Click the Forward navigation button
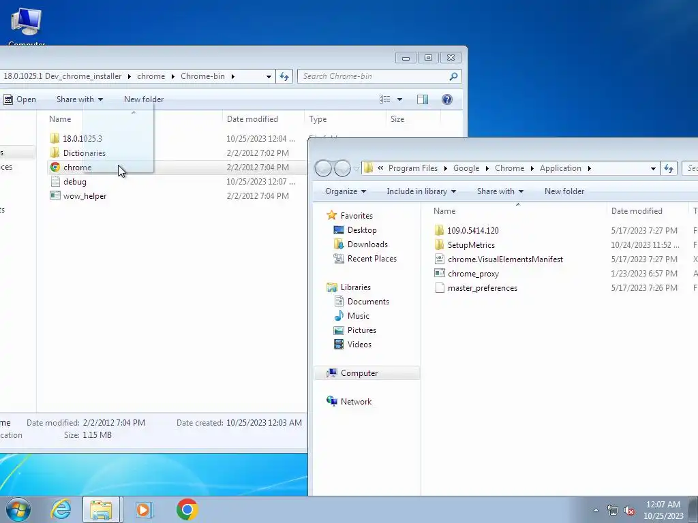 pyautogui.click(x=342, y=168)
